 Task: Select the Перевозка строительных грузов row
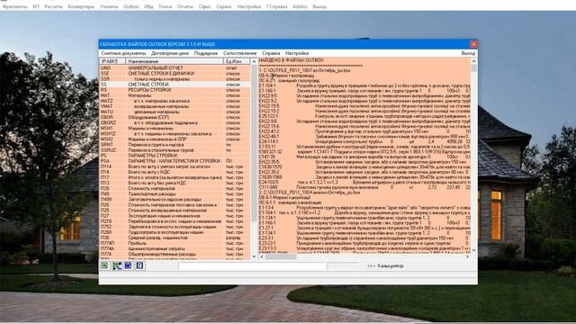[175, 150]
